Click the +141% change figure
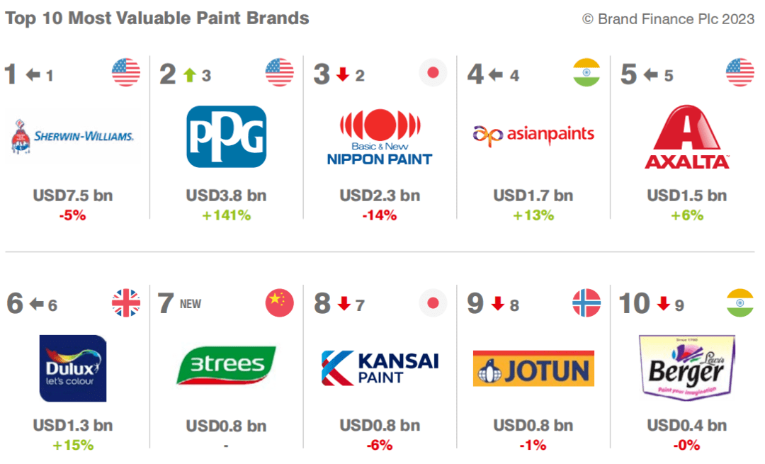 click(x=227, y=215)
